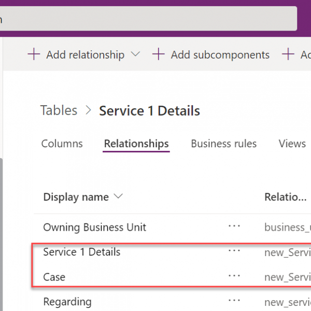
Task: Open more options for Owning Business Unit
Action: 234,227
